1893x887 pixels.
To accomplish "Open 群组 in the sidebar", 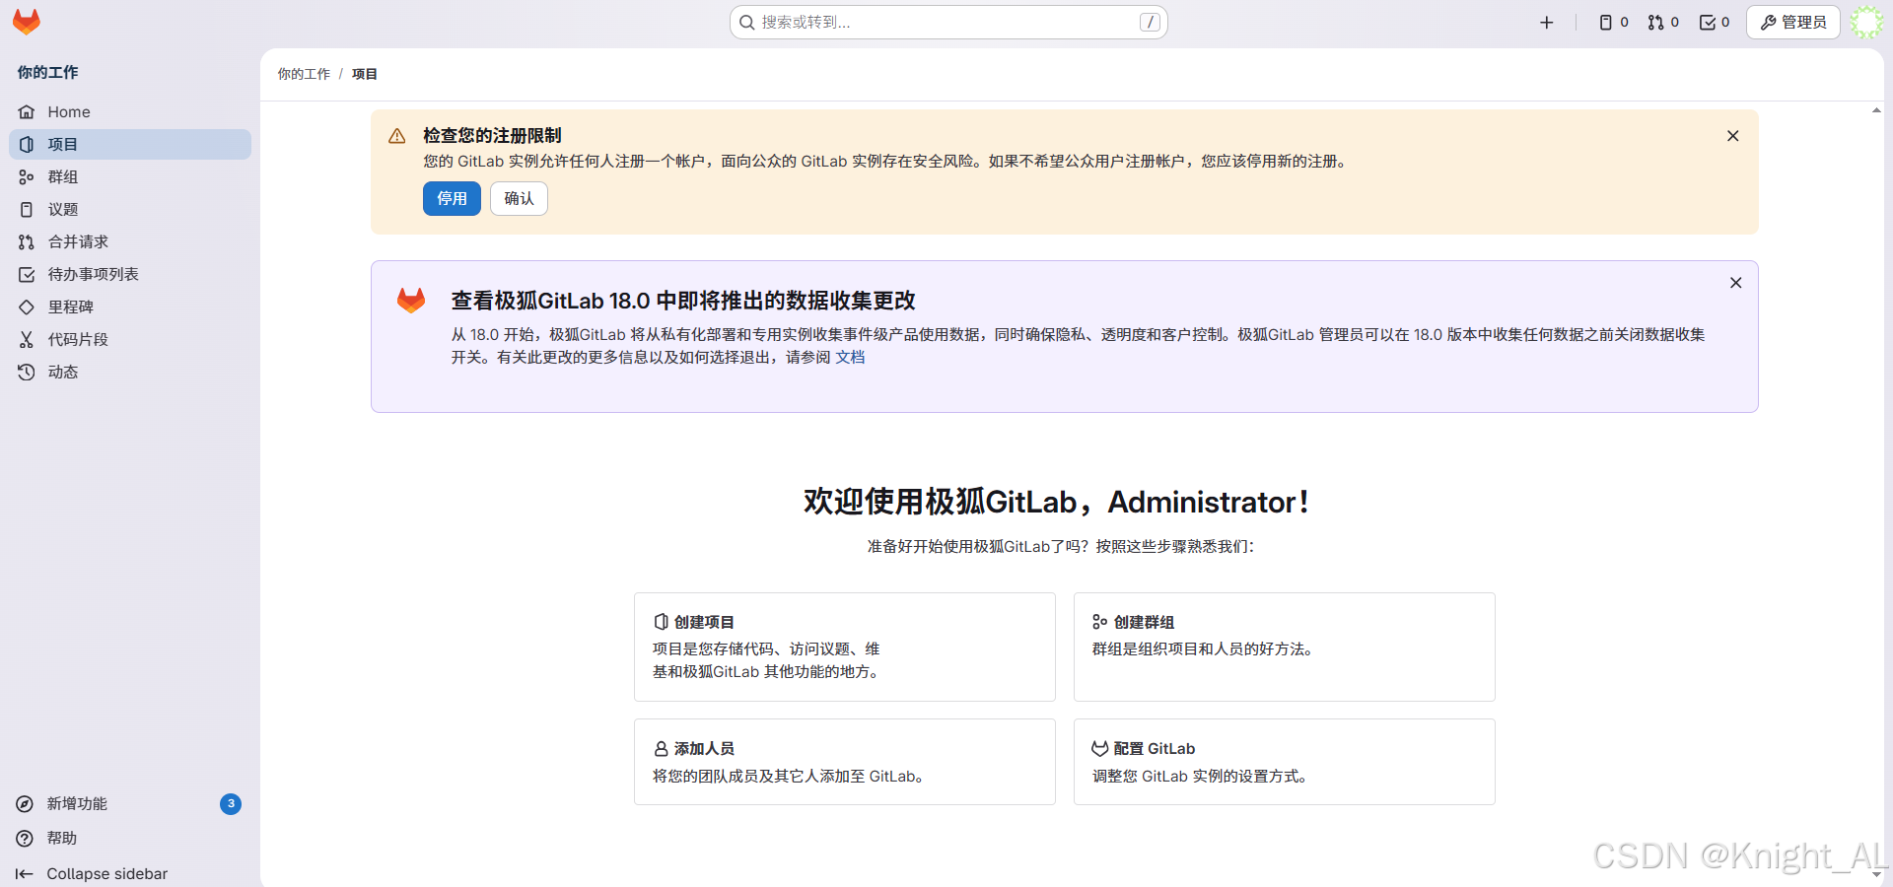I will click(x=130, y=176).
